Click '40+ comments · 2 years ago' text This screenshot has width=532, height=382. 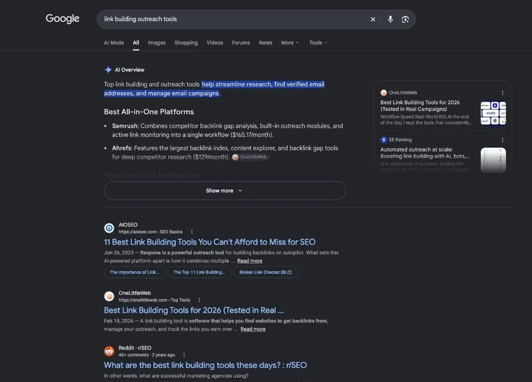point(147,355)
